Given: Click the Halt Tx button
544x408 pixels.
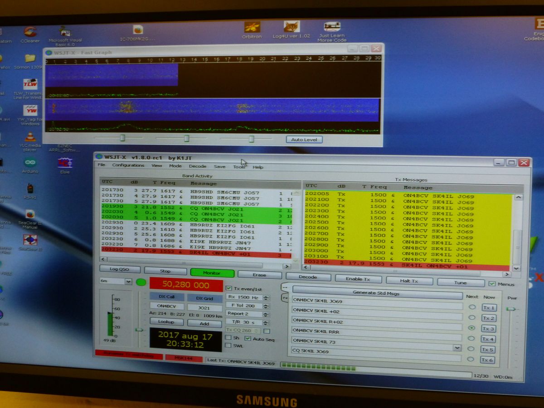Looking at the screenshot, I should [x=409, y=281].
